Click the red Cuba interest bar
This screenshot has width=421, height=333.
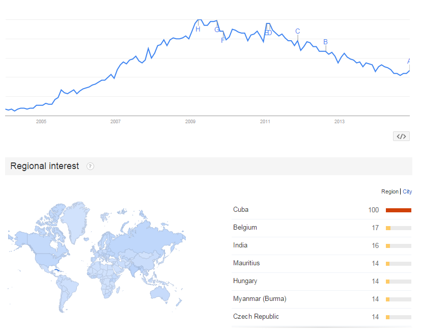click(399, 210)
